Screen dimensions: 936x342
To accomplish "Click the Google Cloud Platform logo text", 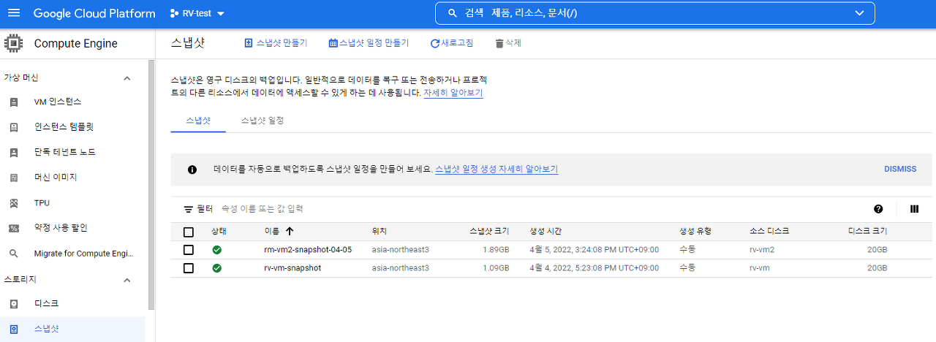I will [x=94, y=13].
